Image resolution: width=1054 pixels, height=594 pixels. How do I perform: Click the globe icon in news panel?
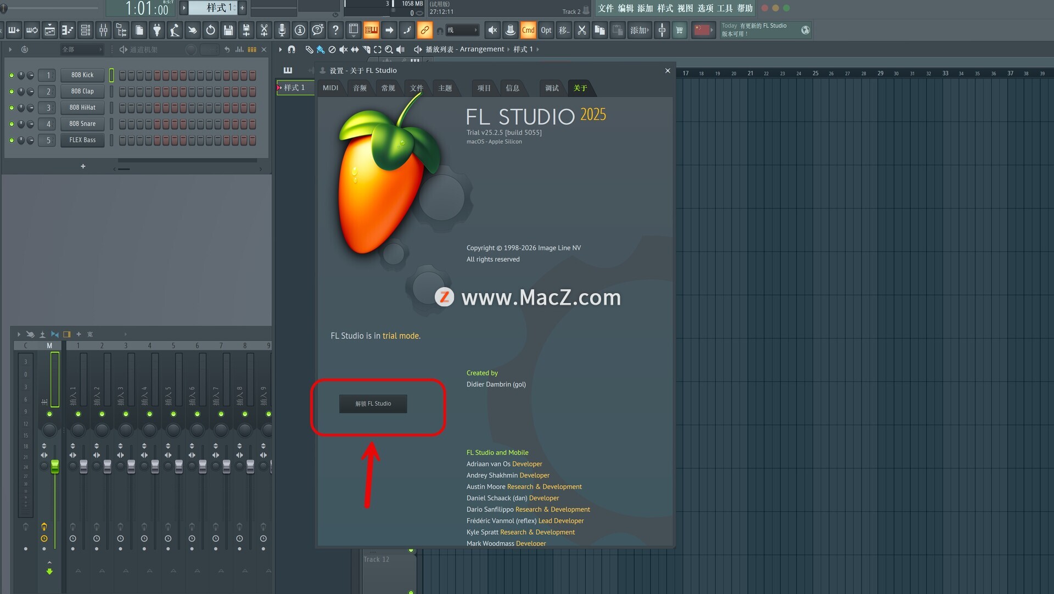[x=805, y=30]
